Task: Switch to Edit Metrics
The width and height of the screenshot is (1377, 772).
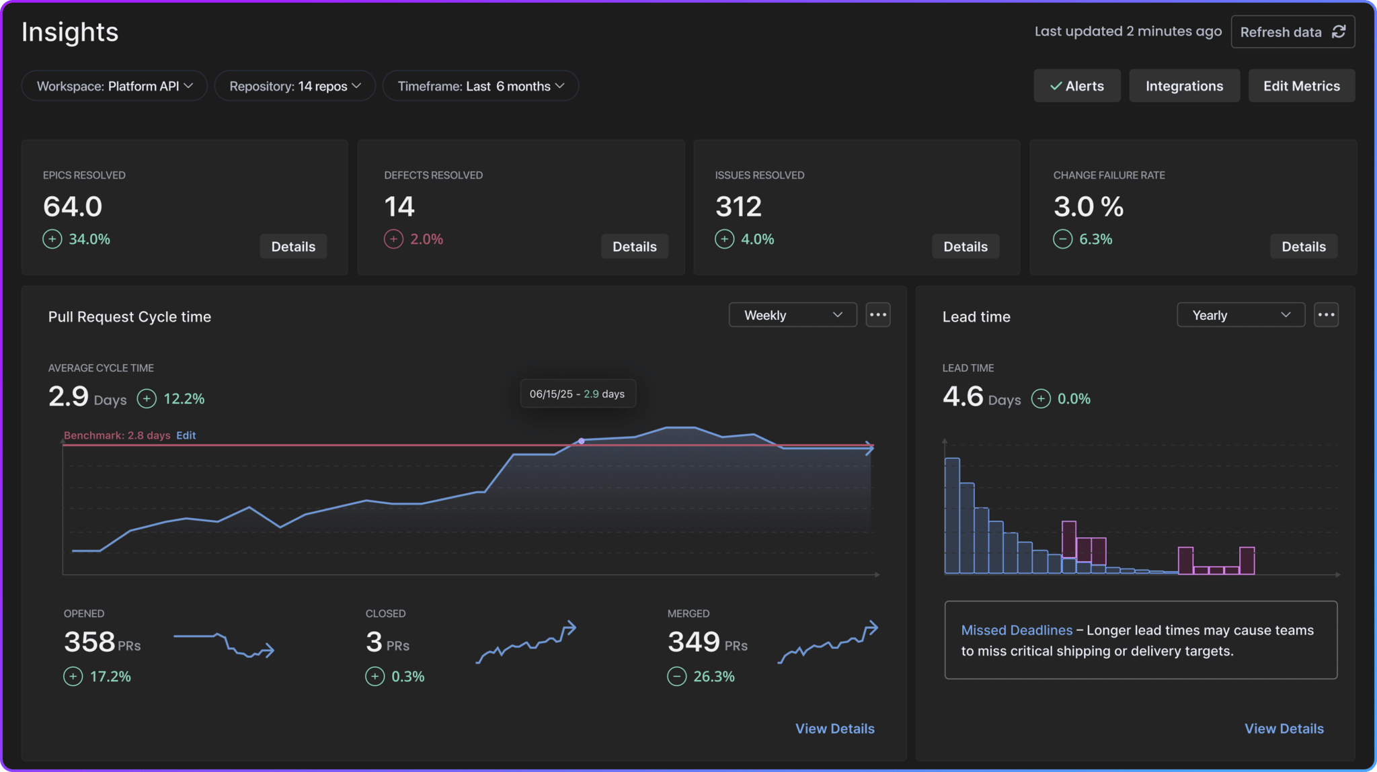Action: (1301, 85)
